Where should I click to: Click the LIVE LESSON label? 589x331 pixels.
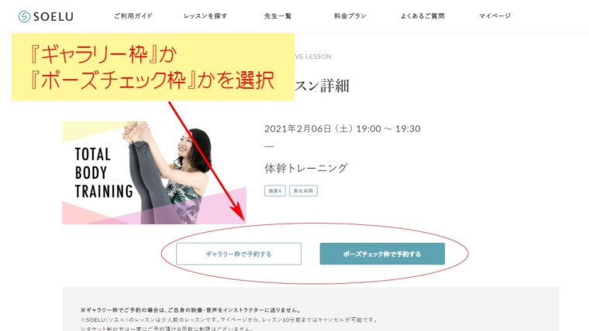tap(313, 56)
